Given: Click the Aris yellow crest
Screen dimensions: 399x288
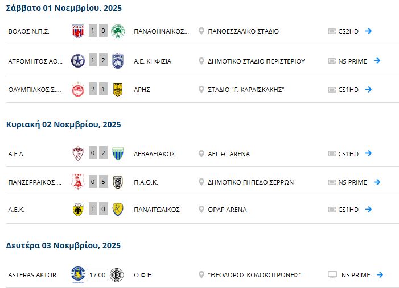Looking at the screenshot, I should (x=118, y=90).
